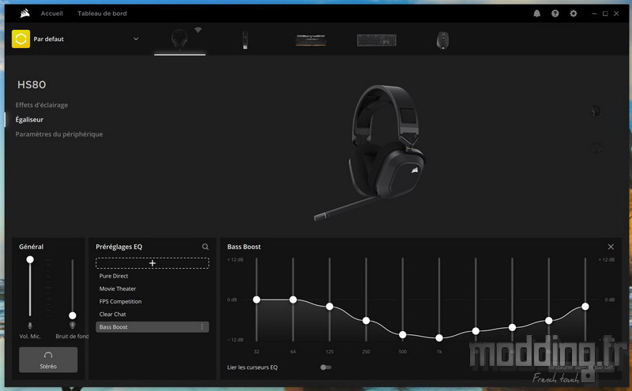Click the 8k EQ slider handle
The width and height of the screenshot is (632, 391).
tap(548, 321)
